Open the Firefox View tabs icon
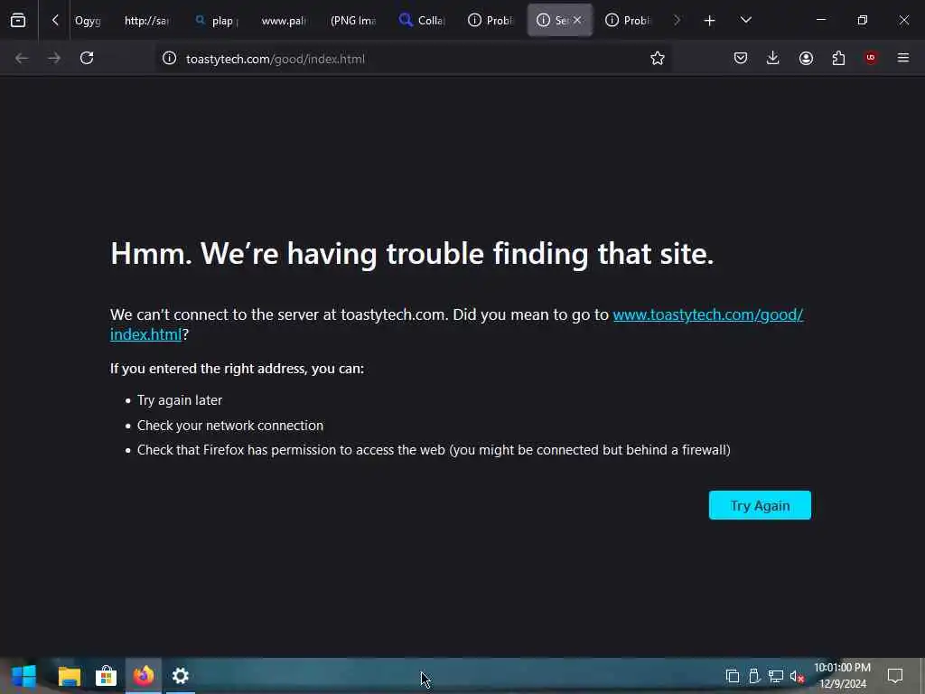Screen dimensions: 925x694 pyautogui.click(x=18, y=20)
